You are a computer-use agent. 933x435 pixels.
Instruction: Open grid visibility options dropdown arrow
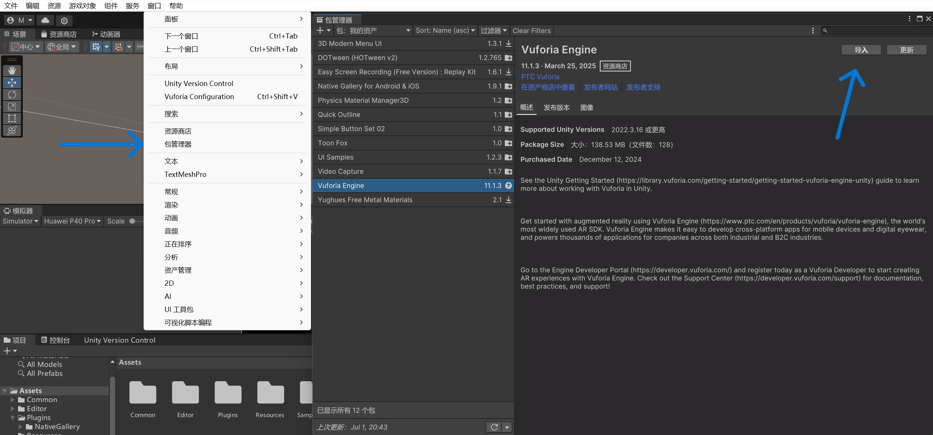point(107,47)
